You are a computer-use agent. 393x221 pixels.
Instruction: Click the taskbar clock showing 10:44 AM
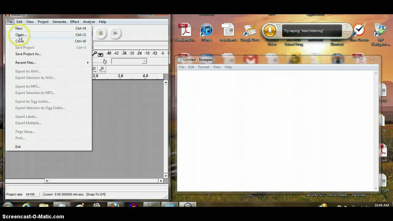click(382, 205)
